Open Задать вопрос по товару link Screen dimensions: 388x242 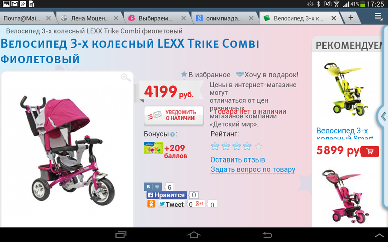click(x=253, y=170)
